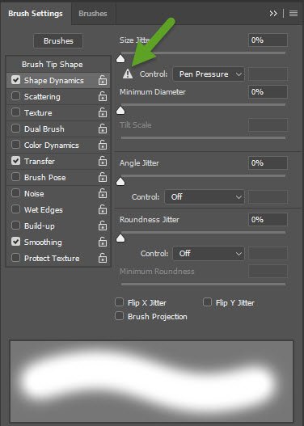Toggle the lock icon for Transfer
This screenshot has width=304, height=426.
(x=103, y=161)
